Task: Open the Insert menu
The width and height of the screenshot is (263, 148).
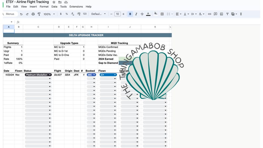Action: [33, 7]
